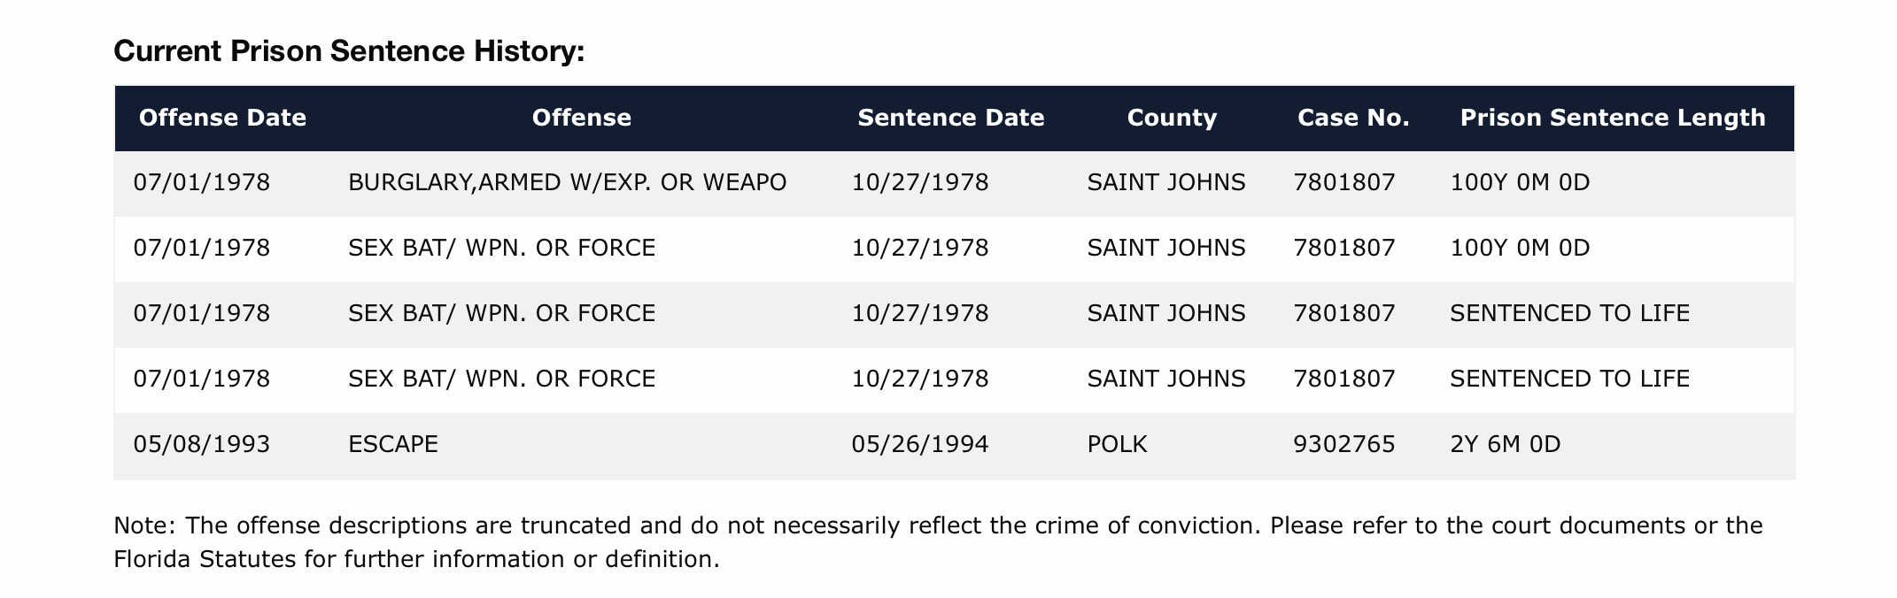Select the ESCAPE offense cell

(393, 444)
